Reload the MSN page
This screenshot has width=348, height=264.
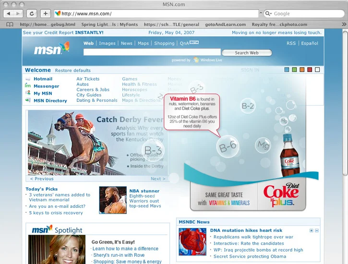32,13
